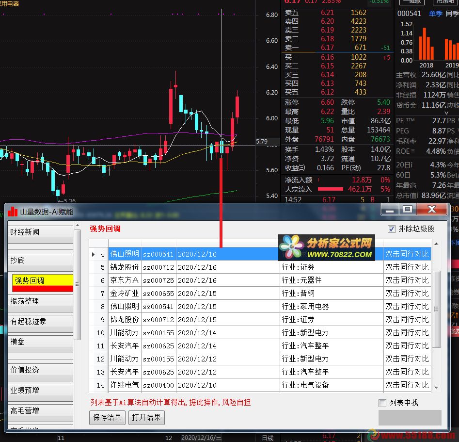This screenshot has height=442, width=459.
Task: Click the sidebar scrollbar thumb
Action: (77, 284)
